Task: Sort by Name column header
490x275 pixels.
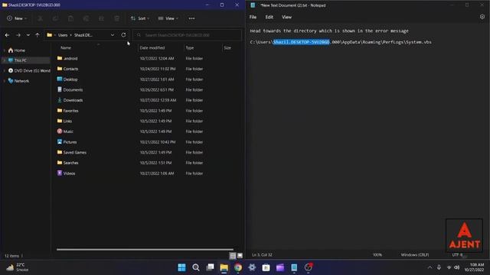Action: click(66, 47)
